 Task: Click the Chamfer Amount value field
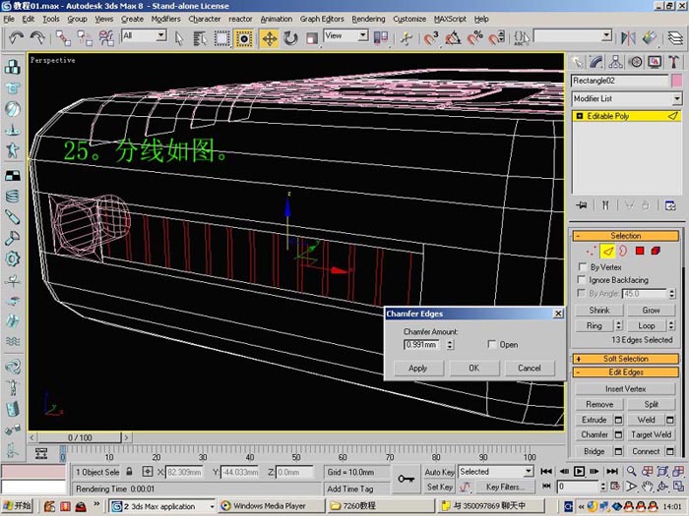pyautogui.click(x=421, y=344)
